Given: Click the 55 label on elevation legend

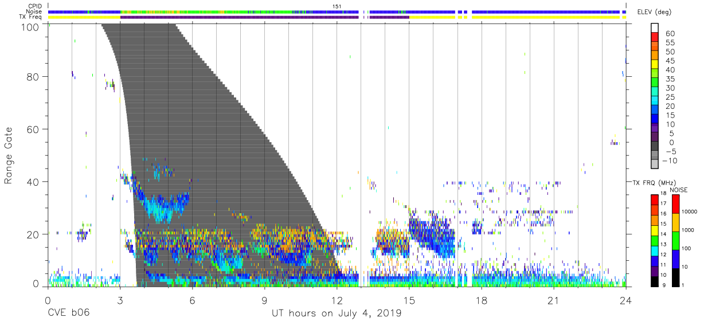Looking at the screenshot, I should point(670,43).
